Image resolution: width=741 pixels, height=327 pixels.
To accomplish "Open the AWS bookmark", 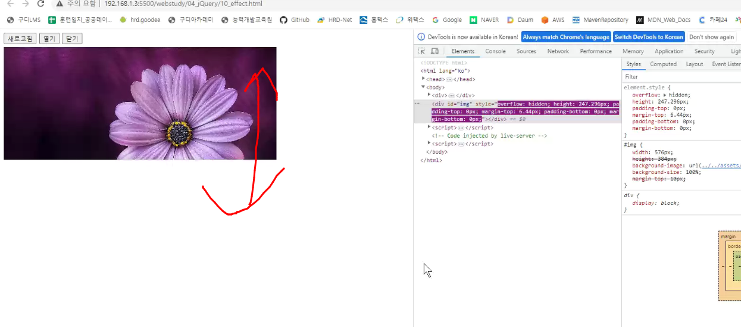I will point(553,20).
